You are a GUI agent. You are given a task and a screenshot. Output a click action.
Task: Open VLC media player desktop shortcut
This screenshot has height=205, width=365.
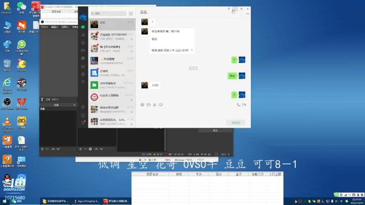[7, 124]
